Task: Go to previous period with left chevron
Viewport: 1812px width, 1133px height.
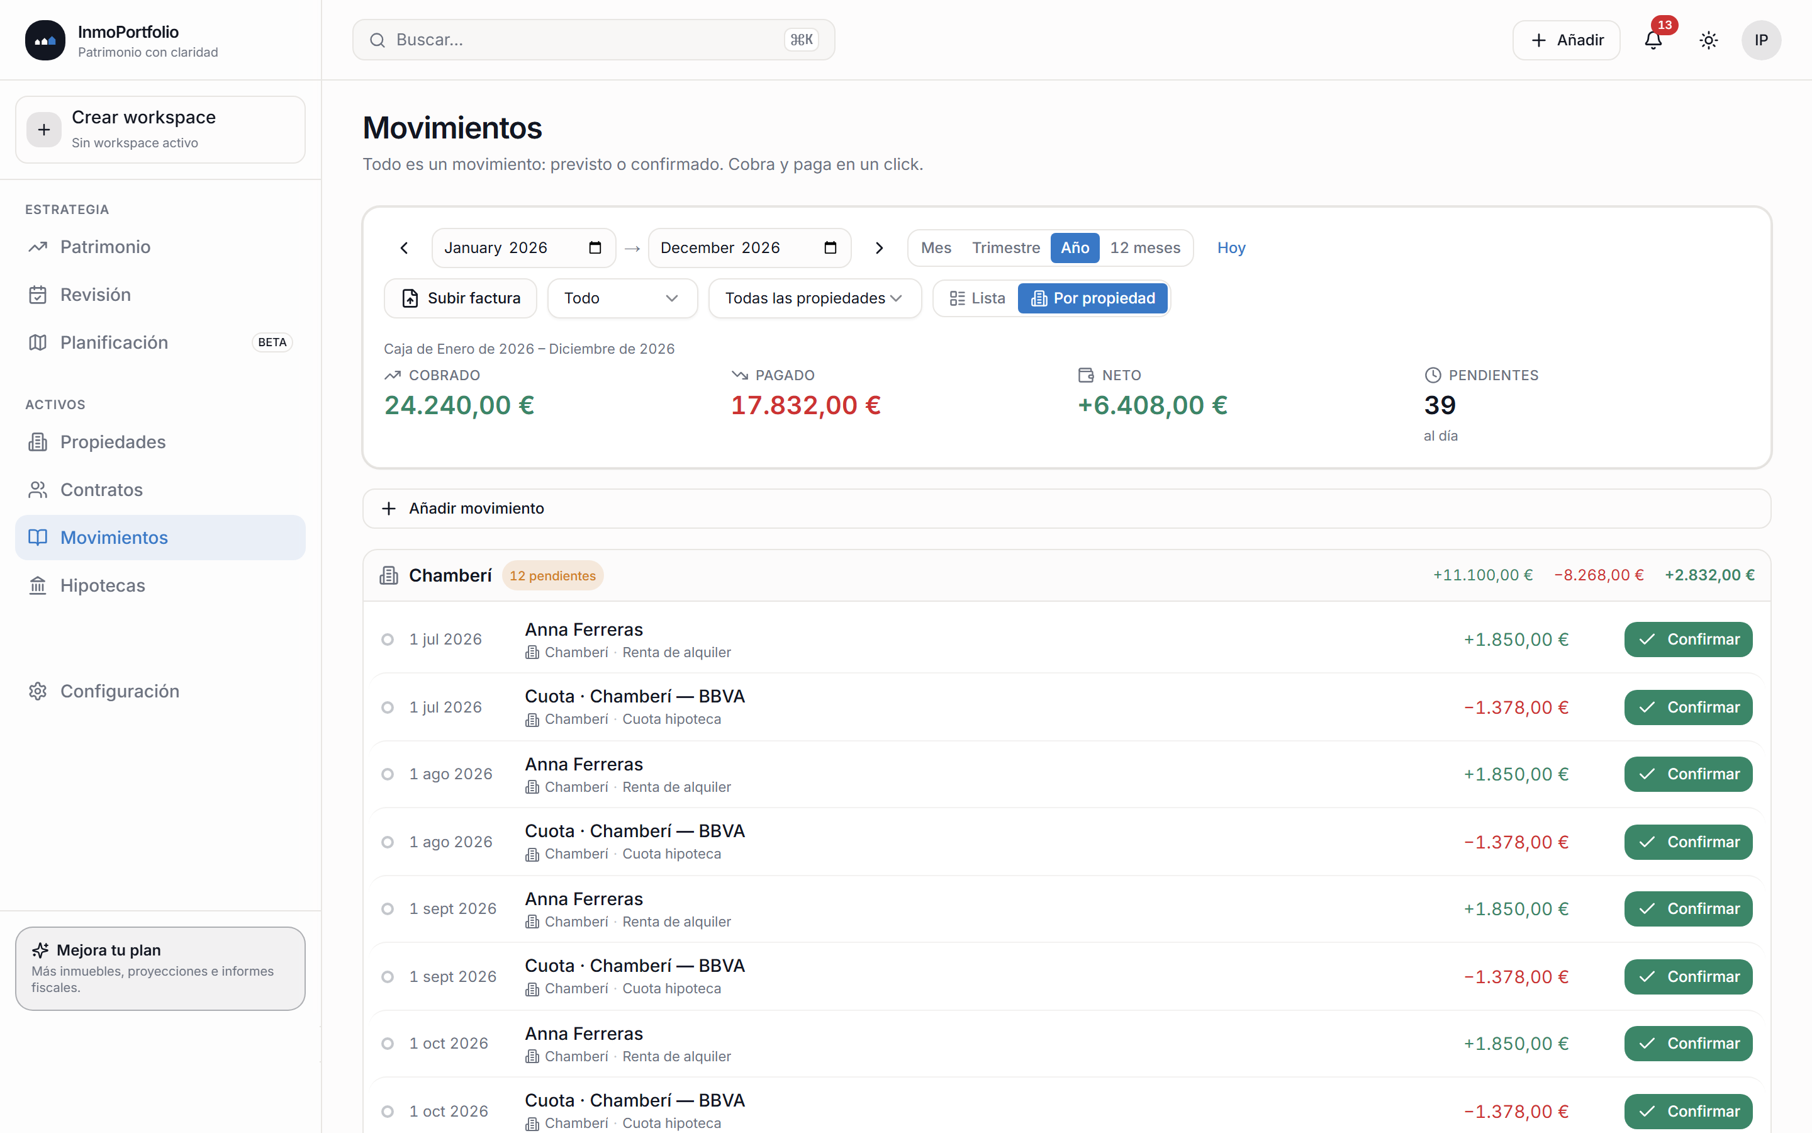Action: [405, 247]
